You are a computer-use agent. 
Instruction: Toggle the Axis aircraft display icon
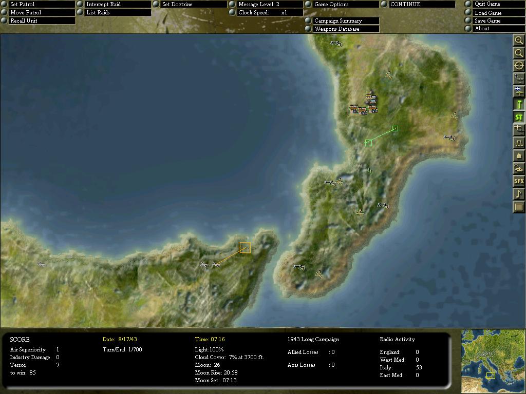(519, 78)
